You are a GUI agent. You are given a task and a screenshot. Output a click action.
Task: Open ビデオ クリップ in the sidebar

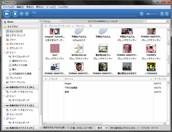point(16,36)
